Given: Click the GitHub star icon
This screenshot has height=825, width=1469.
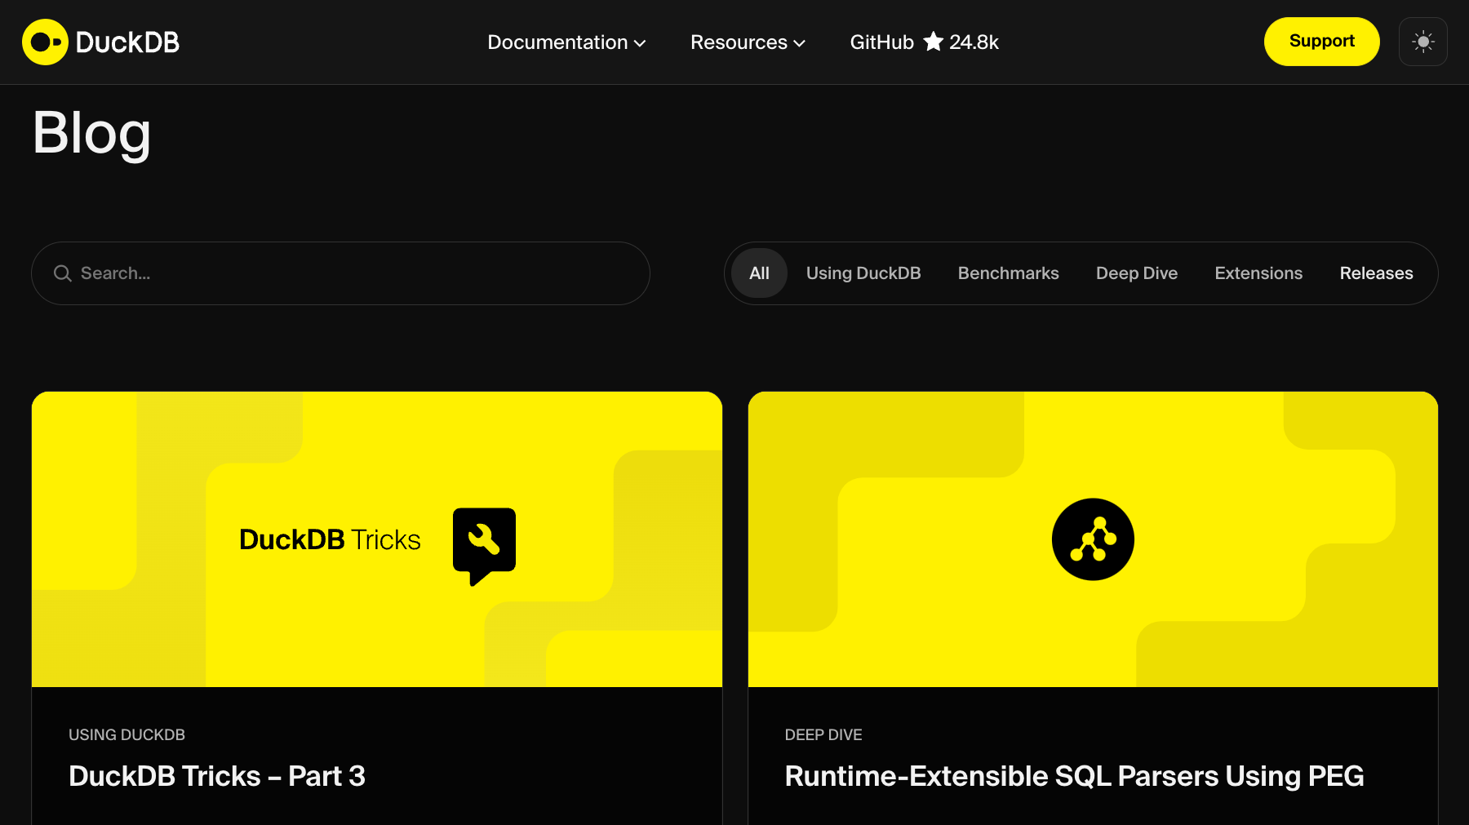Looking at the screenshot, I should click(x=933, y=42).
